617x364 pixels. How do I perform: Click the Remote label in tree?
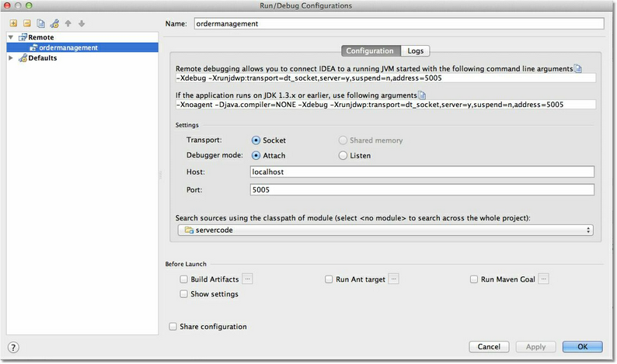(41, 37)
